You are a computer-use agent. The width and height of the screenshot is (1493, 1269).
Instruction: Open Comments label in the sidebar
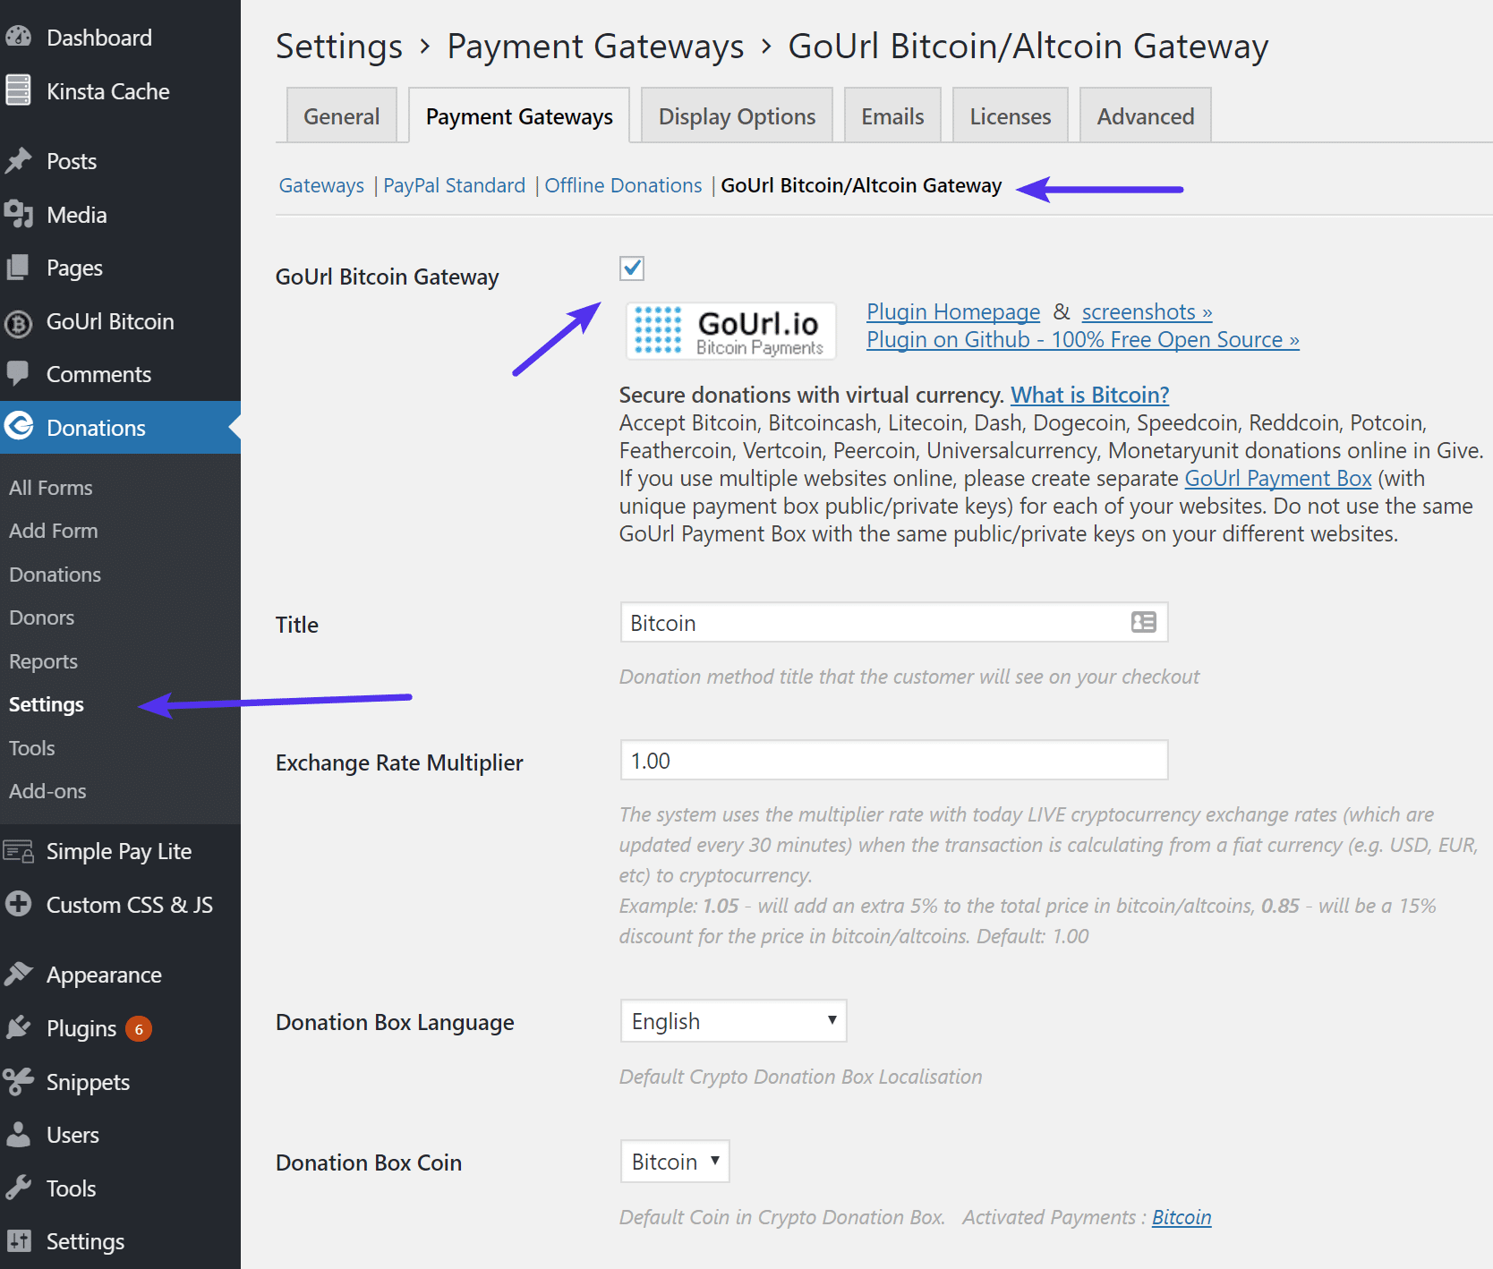pyautogui.click(x=98, y=374)
